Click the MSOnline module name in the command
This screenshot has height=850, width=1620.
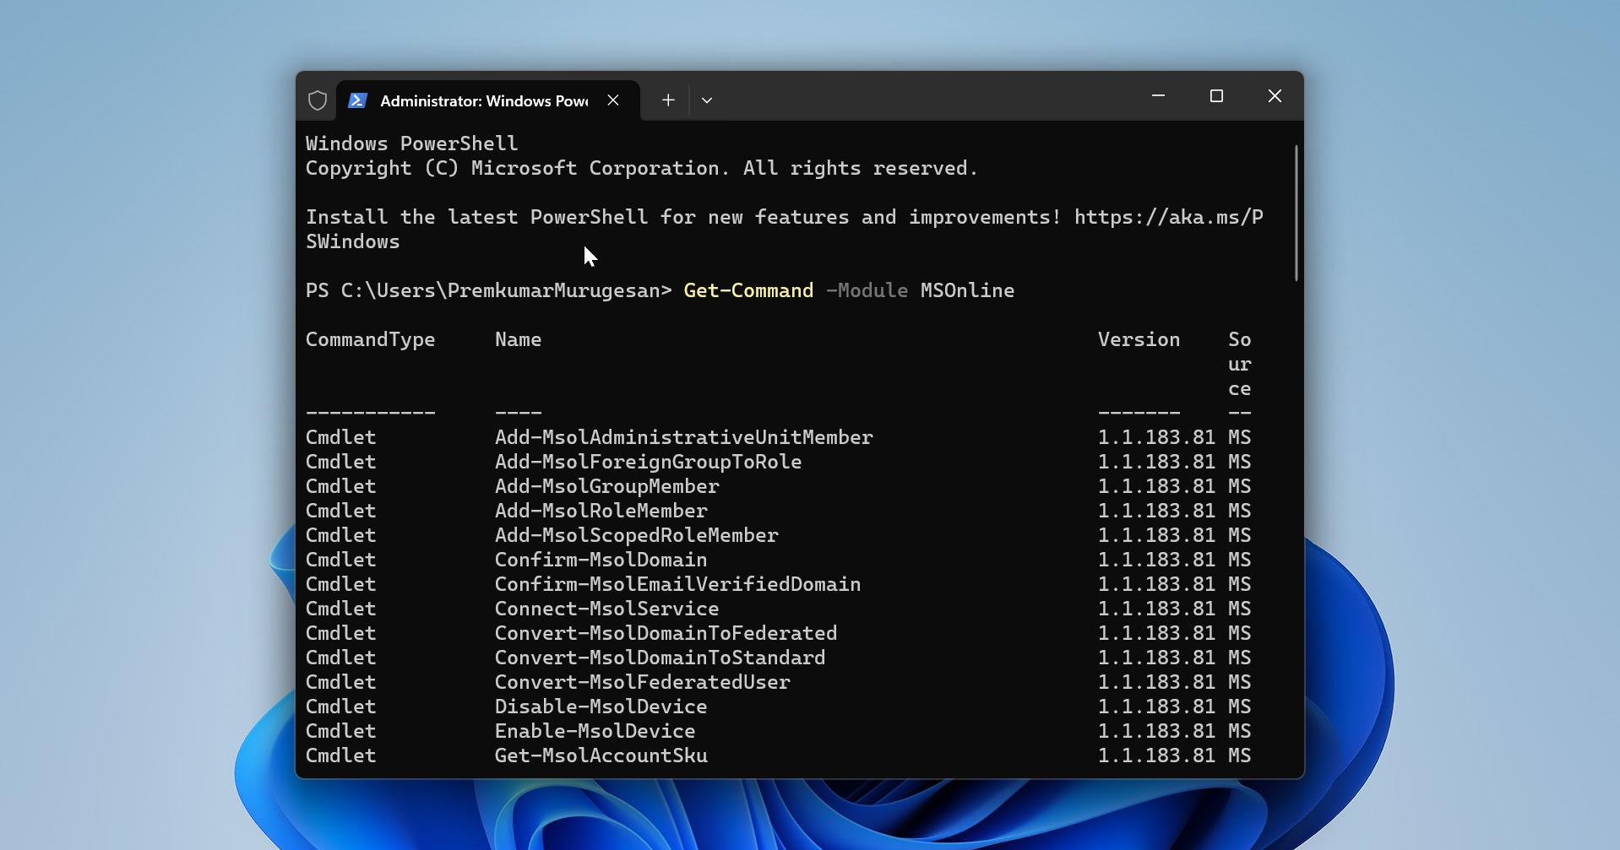[966, 290]
